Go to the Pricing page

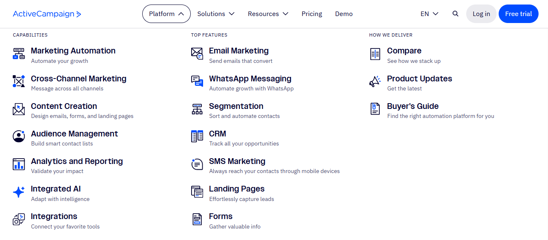(x=312, y=14)
